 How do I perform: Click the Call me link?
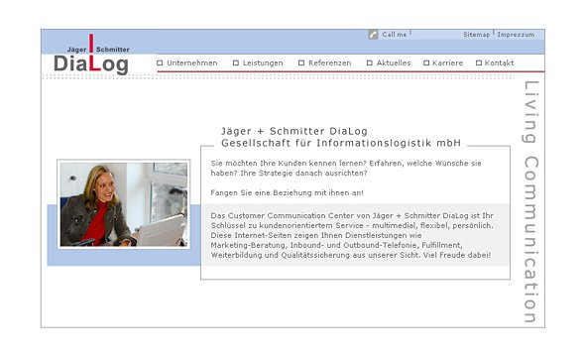pos(395,35)
